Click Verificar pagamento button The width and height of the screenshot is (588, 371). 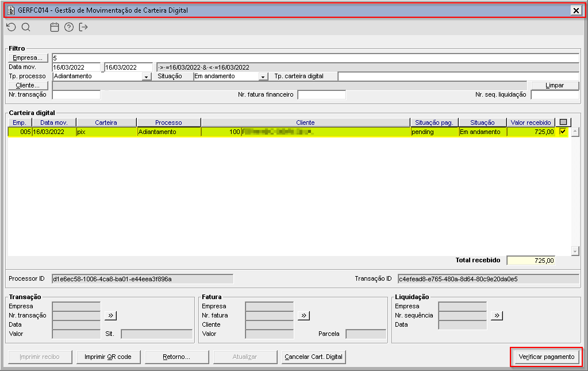coord(547,357)
